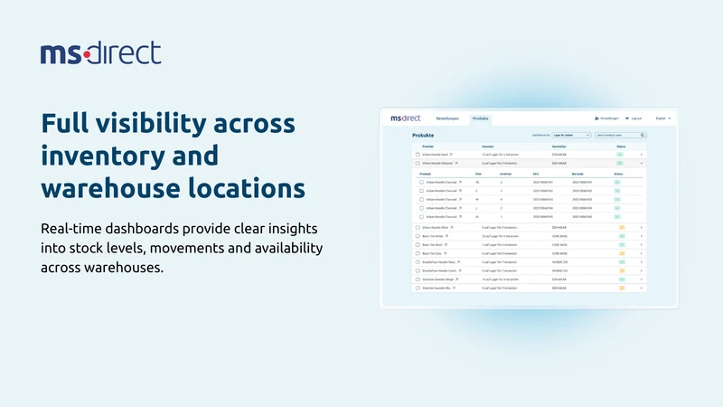723x407 pixels.
Task: Select checkbox of size L Charcoal variant
Action: (x=421, y=208)
